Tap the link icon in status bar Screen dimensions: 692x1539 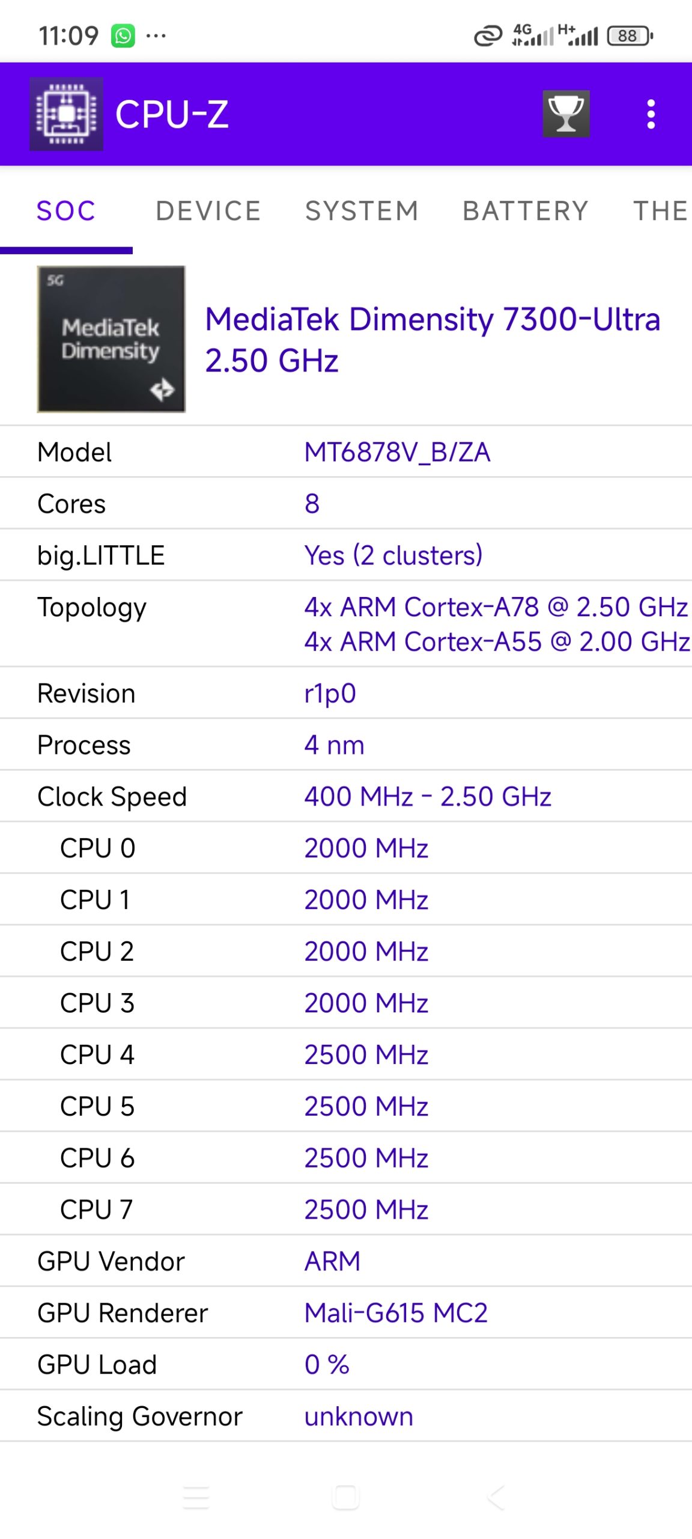coord(488,36)
